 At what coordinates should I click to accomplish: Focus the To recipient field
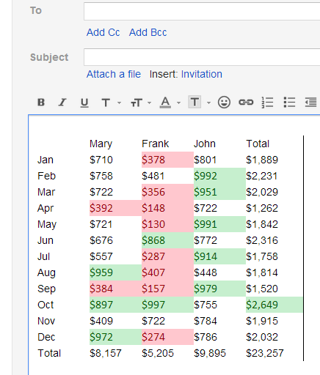click(202, 11)
